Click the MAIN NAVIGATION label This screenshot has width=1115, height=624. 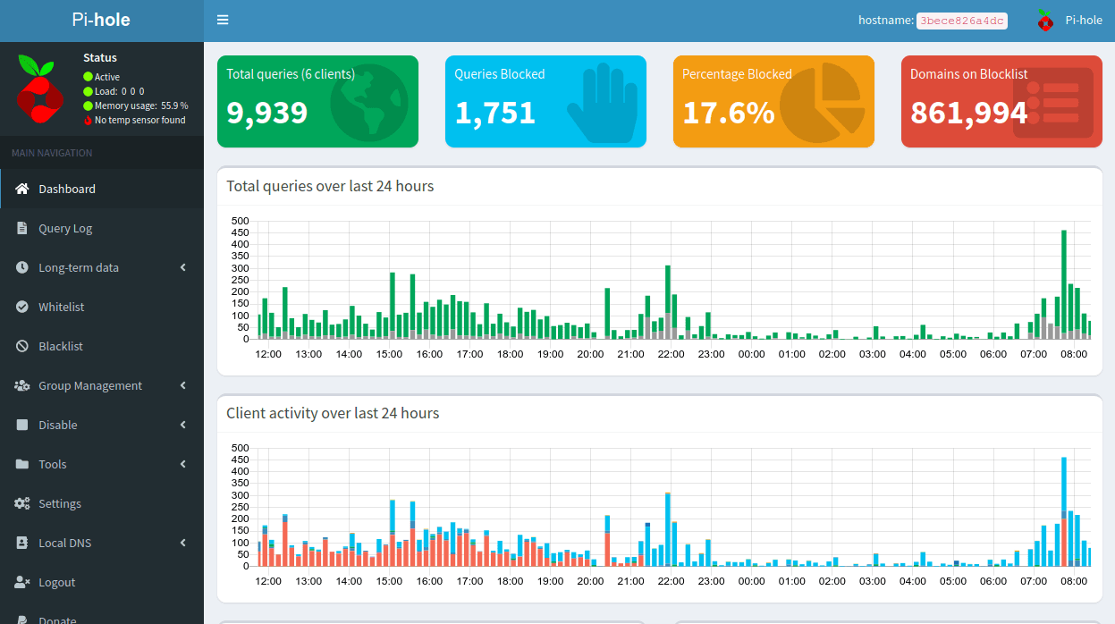coord(52,153)
